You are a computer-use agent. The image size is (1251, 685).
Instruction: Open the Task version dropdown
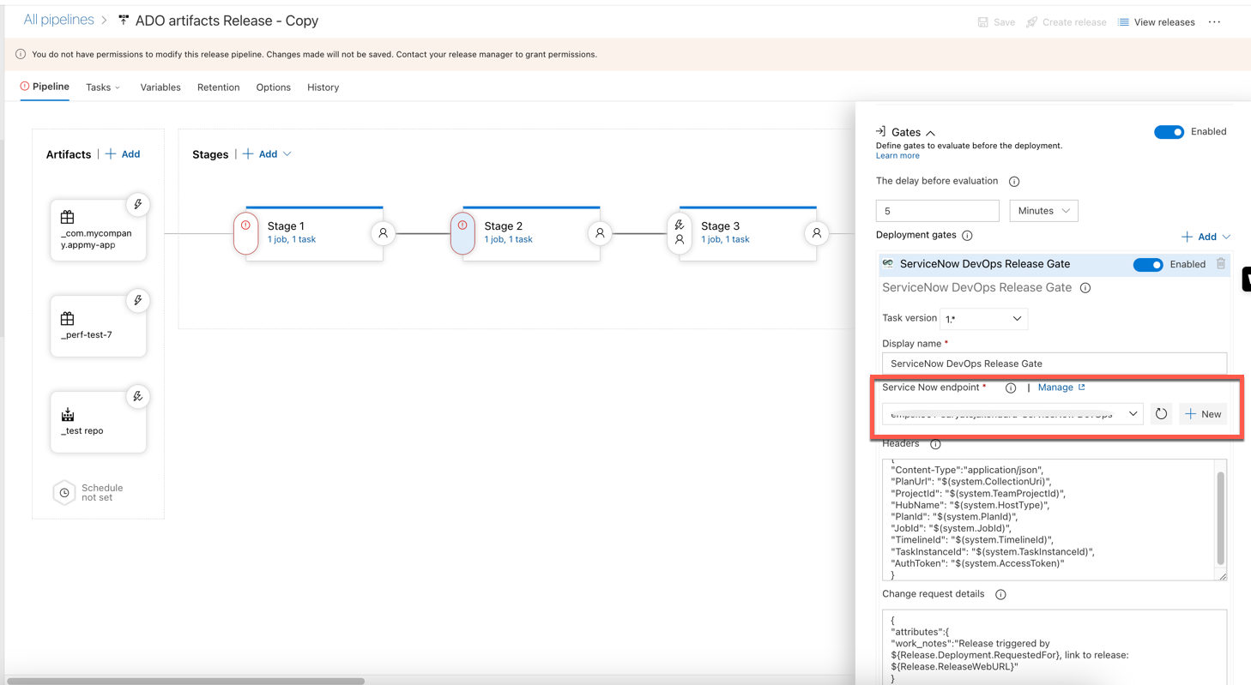tap(983, 319)
